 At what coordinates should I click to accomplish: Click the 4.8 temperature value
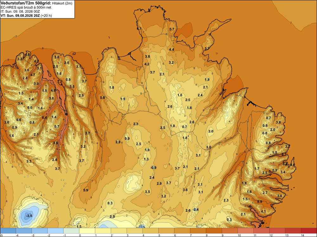pos(27,54)
